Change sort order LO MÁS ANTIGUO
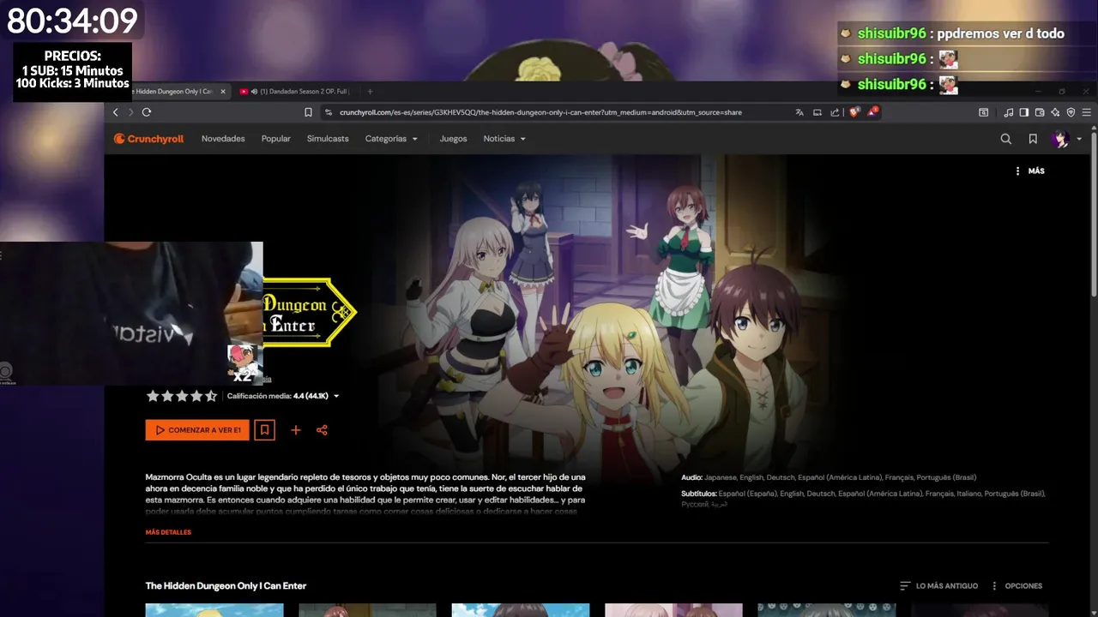1098x617 pixels. pos(938,586)
